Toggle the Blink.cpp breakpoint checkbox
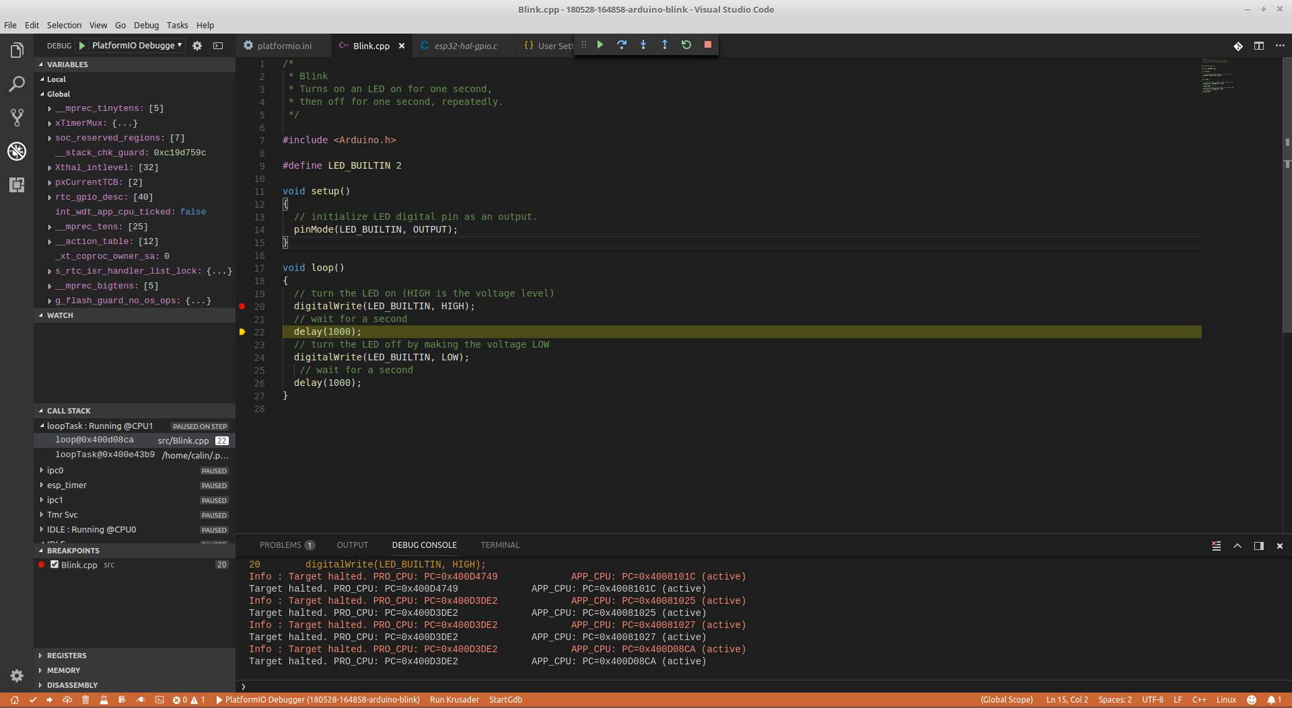 coord(55,565)
